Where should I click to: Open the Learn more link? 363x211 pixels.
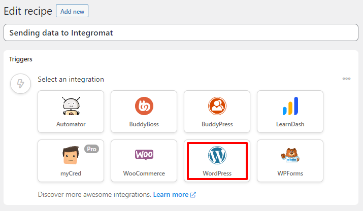[x=174, y=195]
